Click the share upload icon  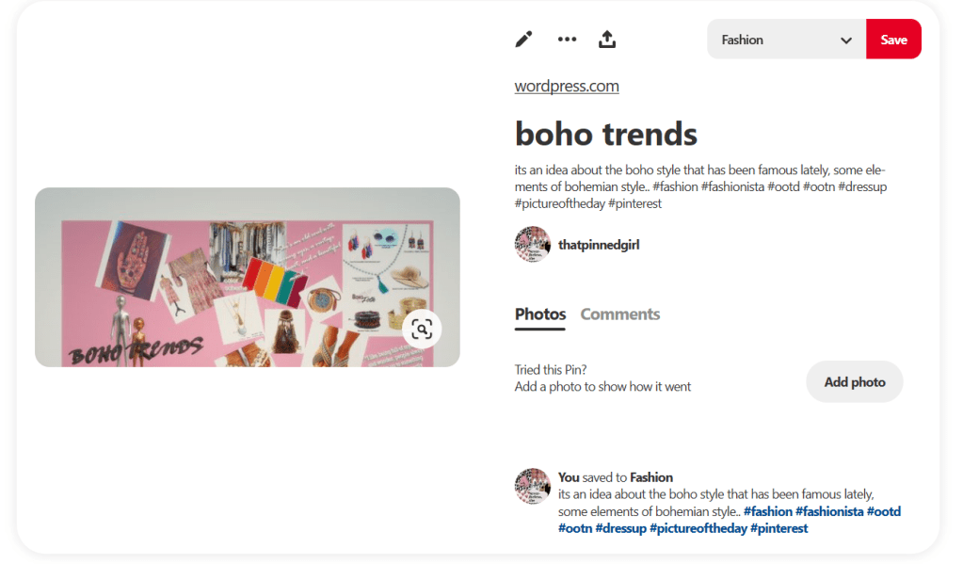[x=607, y=40]
